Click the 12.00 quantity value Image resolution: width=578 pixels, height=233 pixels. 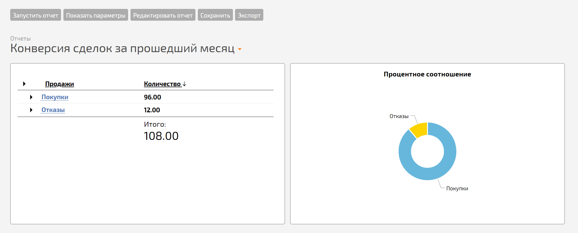(x=152, y=110)
